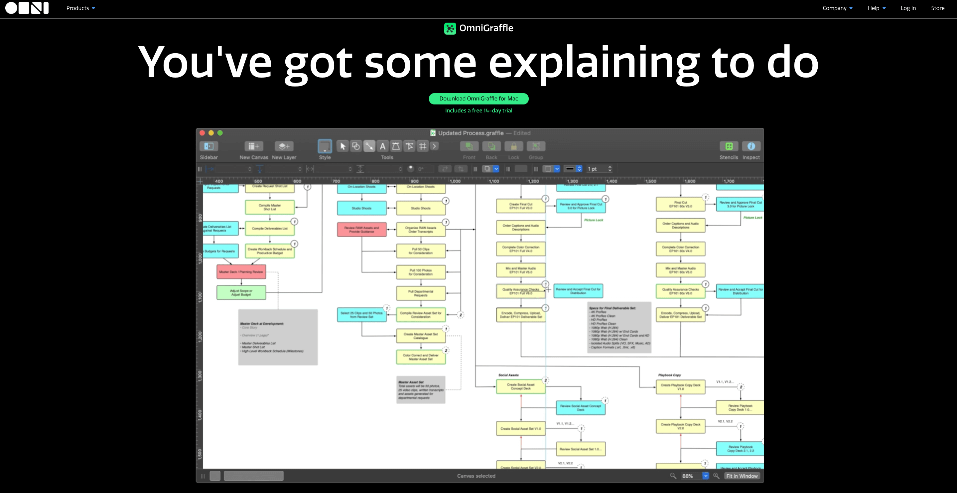Screen dimensions: 957x493
Task: Click Download OmniGraffle for Mac button
Action: click(478, 98)
